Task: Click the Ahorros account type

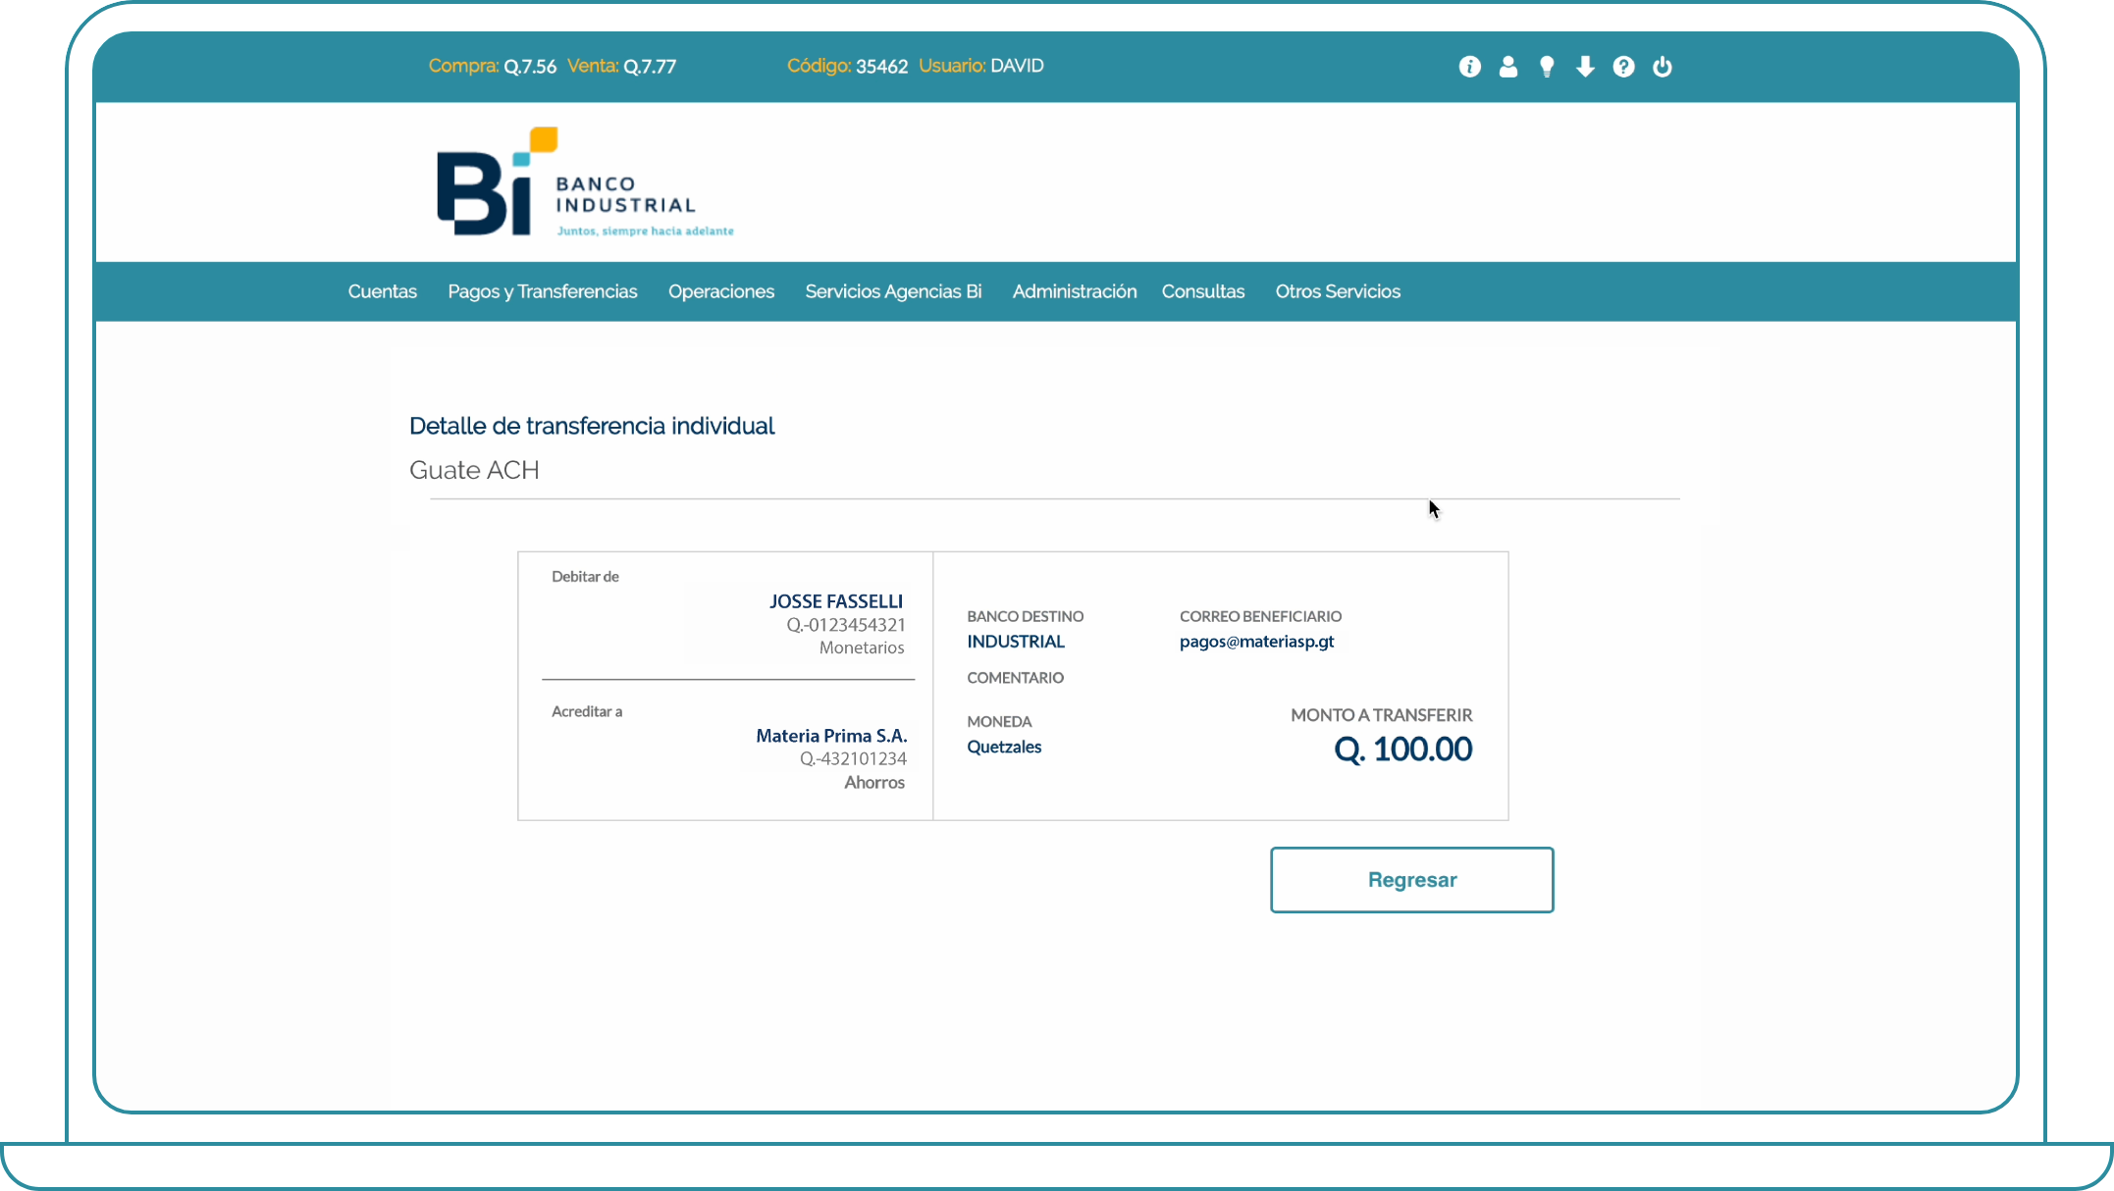Action: (x=874, y=783)
